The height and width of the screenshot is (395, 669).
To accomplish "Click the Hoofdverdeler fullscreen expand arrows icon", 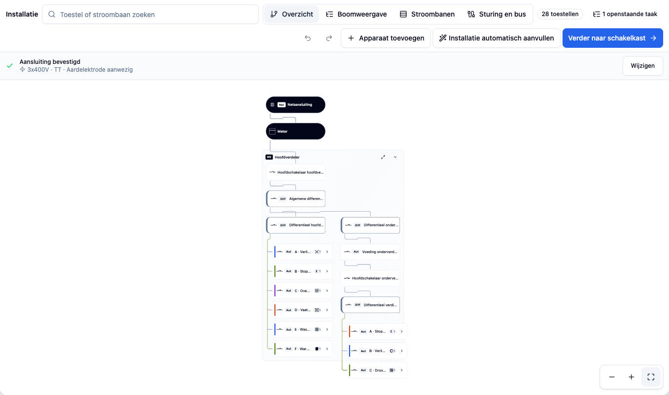I will (x=383, y=157).
